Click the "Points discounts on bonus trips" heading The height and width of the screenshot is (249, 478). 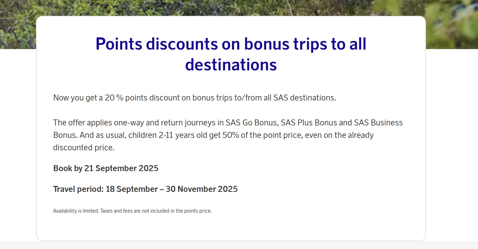231,54
